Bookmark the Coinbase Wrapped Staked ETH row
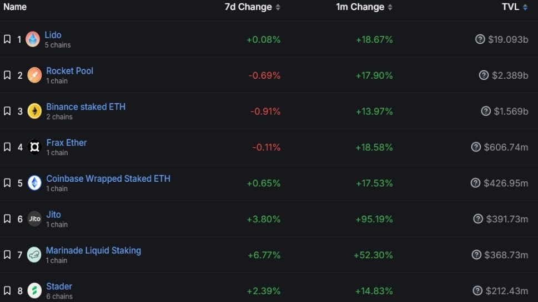The height and width of the screenshot is (302, 538). [7, 183]
